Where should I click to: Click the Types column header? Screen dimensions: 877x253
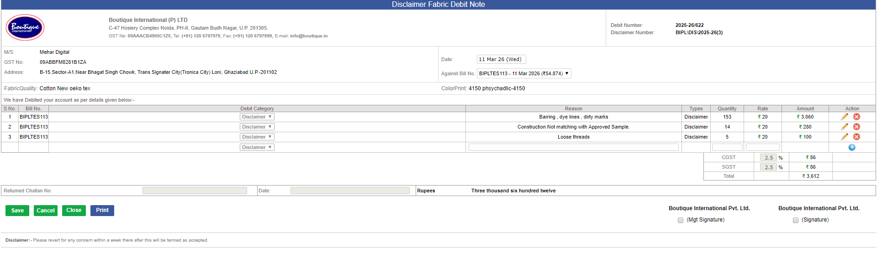point(696,108)
